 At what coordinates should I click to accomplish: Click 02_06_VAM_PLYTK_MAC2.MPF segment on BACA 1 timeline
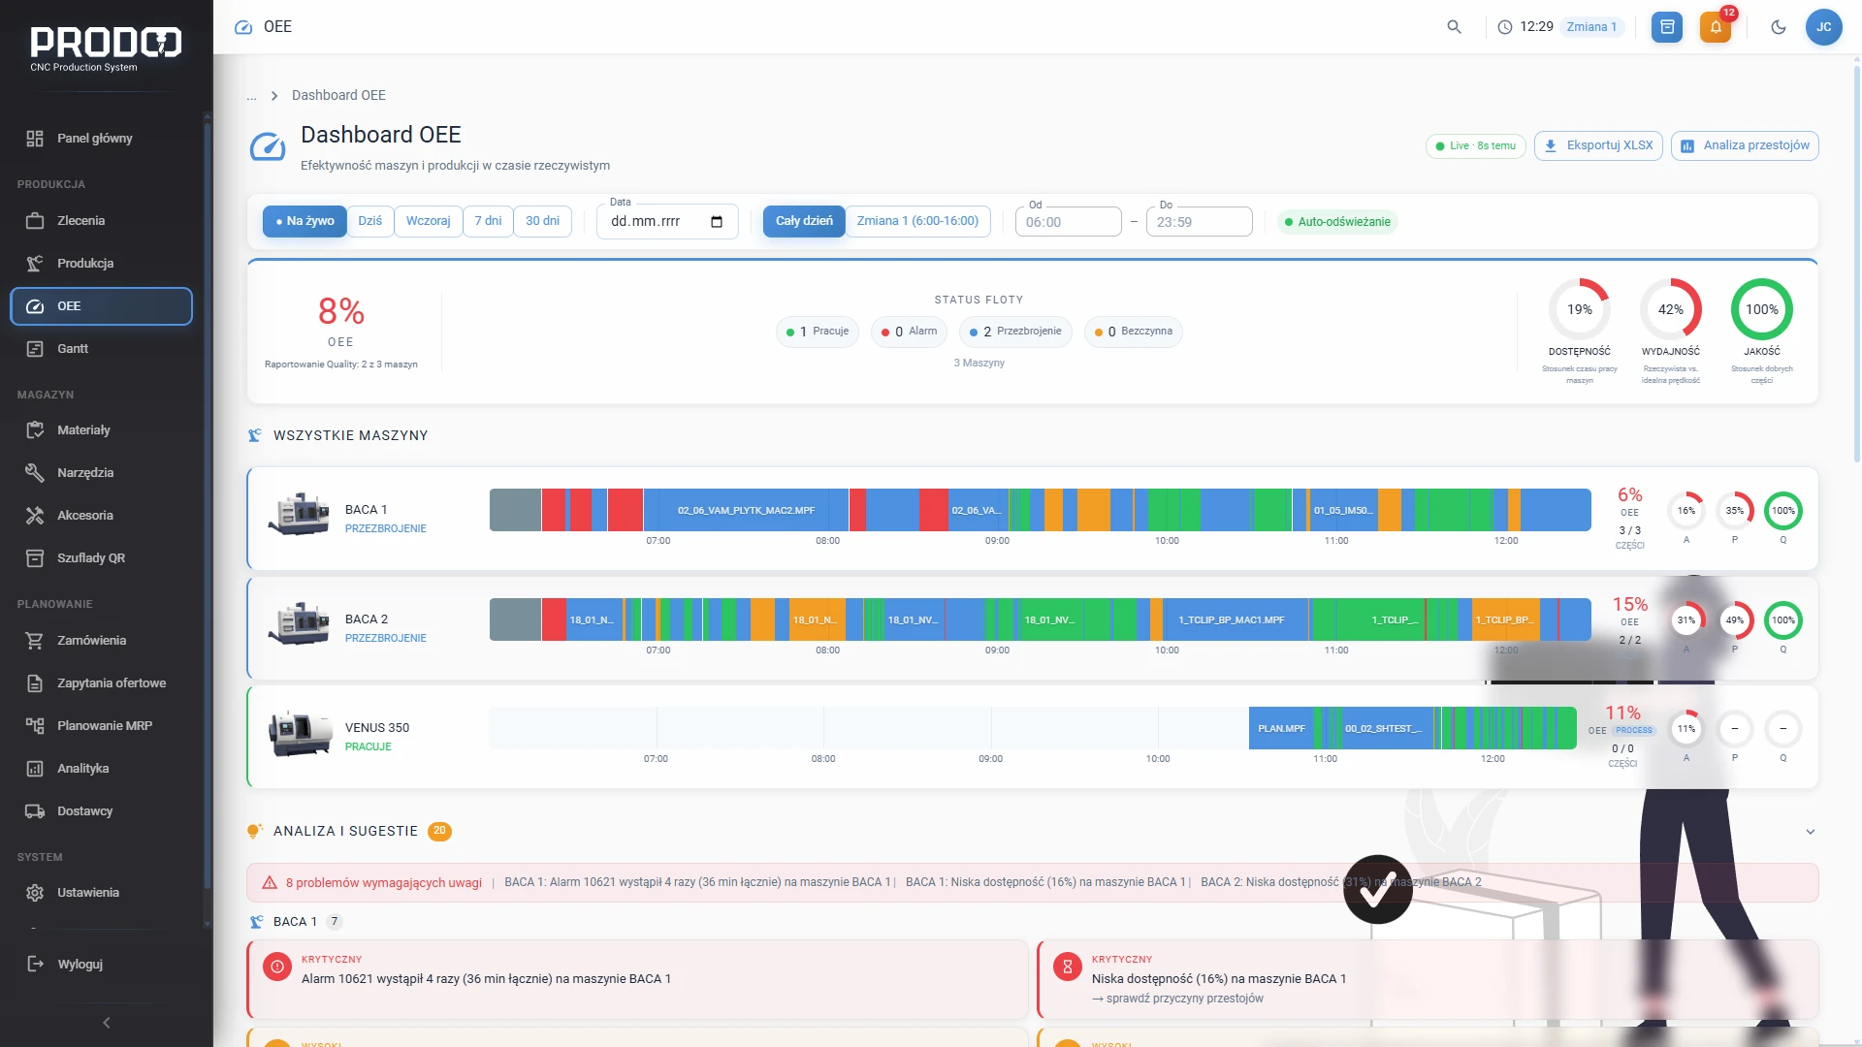746,510
